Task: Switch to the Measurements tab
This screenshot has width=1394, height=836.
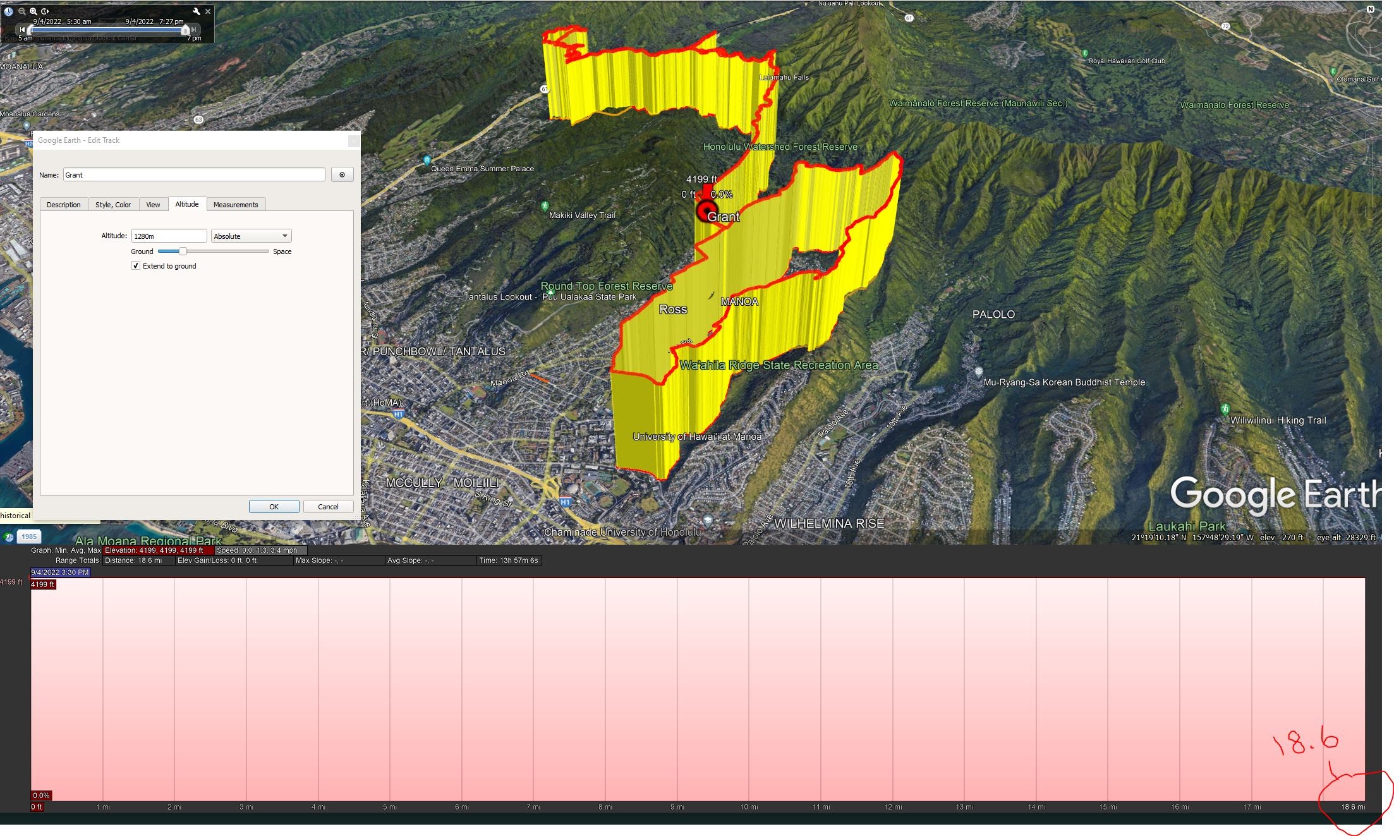Action: [236, 205]
